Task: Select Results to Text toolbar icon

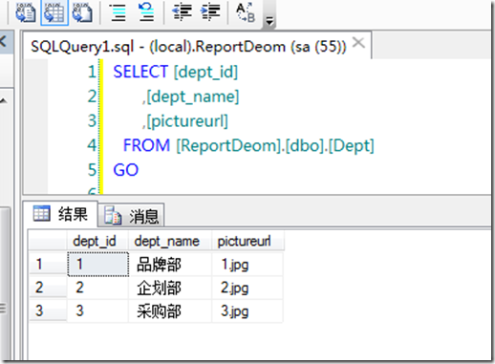Action: (25, 12)
